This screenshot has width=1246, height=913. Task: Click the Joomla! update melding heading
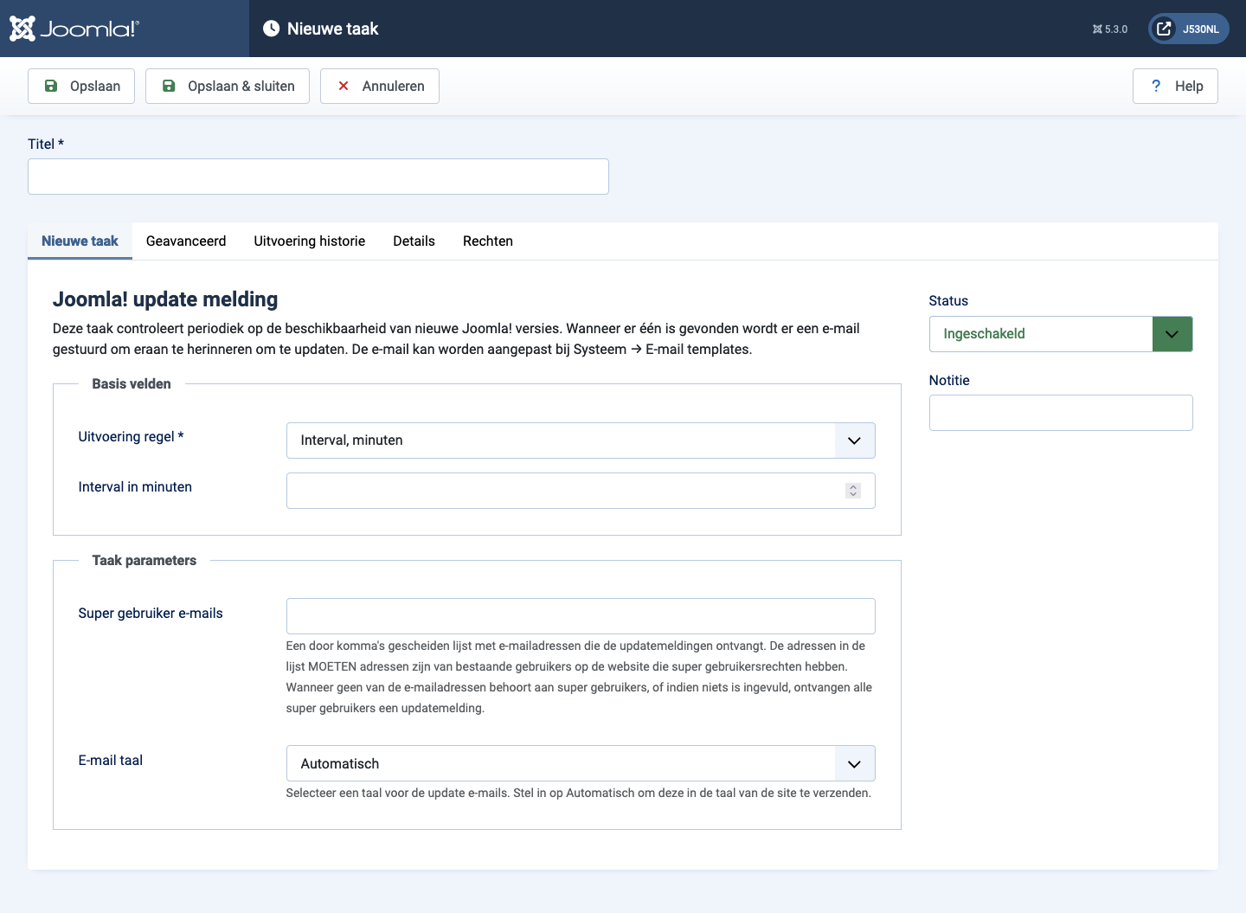pos(165,299)
